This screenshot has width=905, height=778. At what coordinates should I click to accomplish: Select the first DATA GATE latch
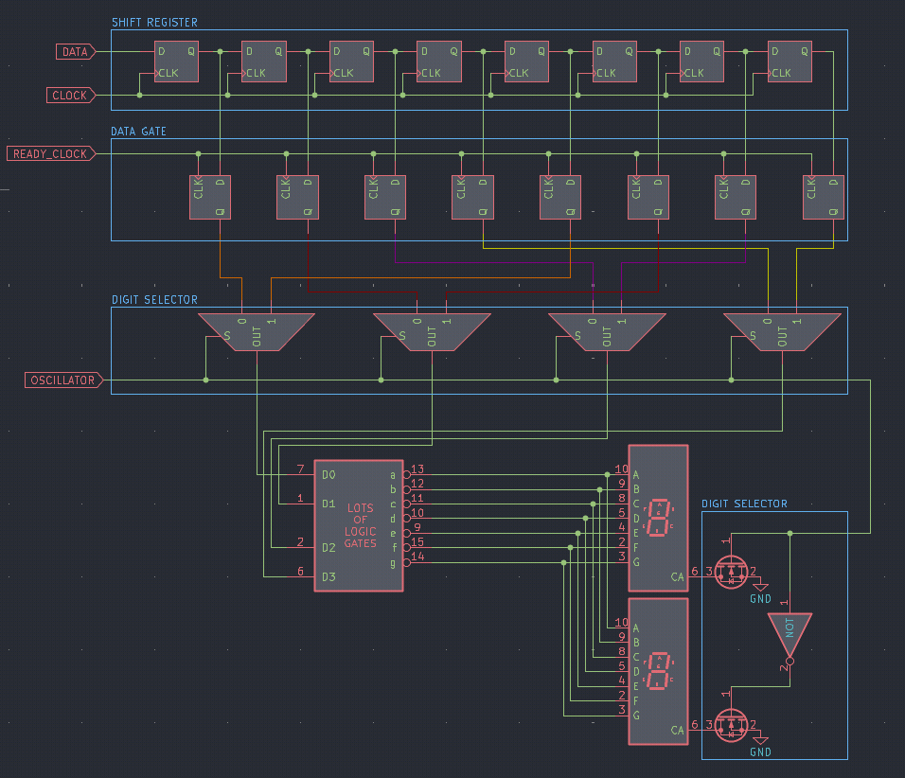pos(210,198)
